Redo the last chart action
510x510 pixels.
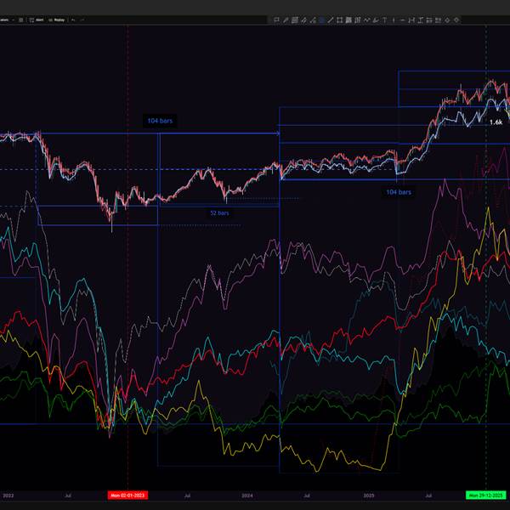pyautogui.click(x=82, y=20)
